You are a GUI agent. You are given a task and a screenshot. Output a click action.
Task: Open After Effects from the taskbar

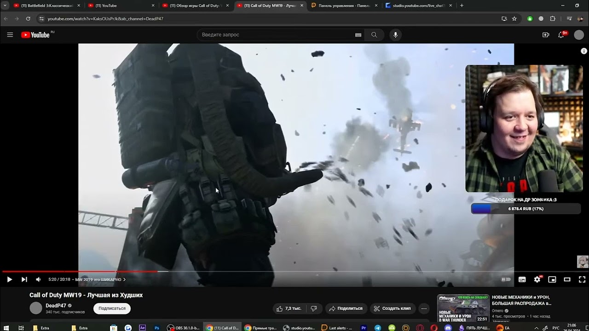[x=142, y=328]
